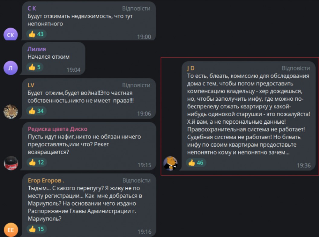The height and width of the screenshot is (237, 319).
Task: Add thumbs-up to Редиска цвета Диско comment
Action: pos(36,162)
